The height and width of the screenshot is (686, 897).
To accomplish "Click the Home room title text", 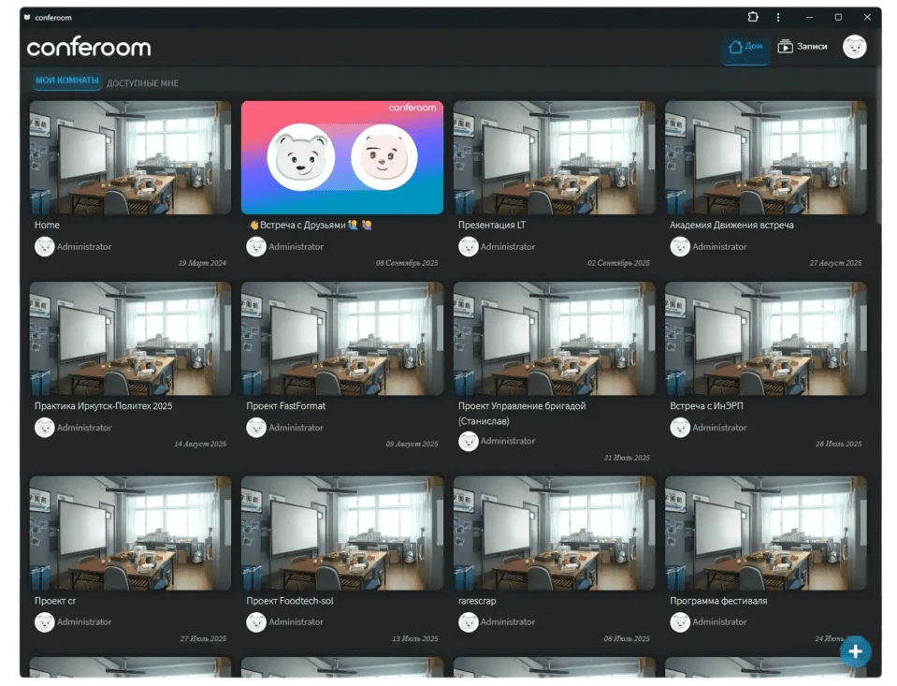I will [x=47, y=225].
